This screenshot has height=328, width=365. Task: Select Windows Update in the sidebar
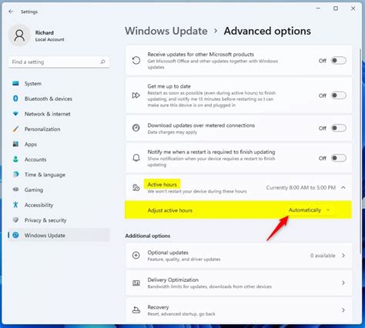pyautogui.click(x=59, y=235)
